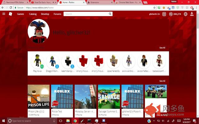
Task: Open the Free For All Area game thumbnail
Action: pos(156,91)
